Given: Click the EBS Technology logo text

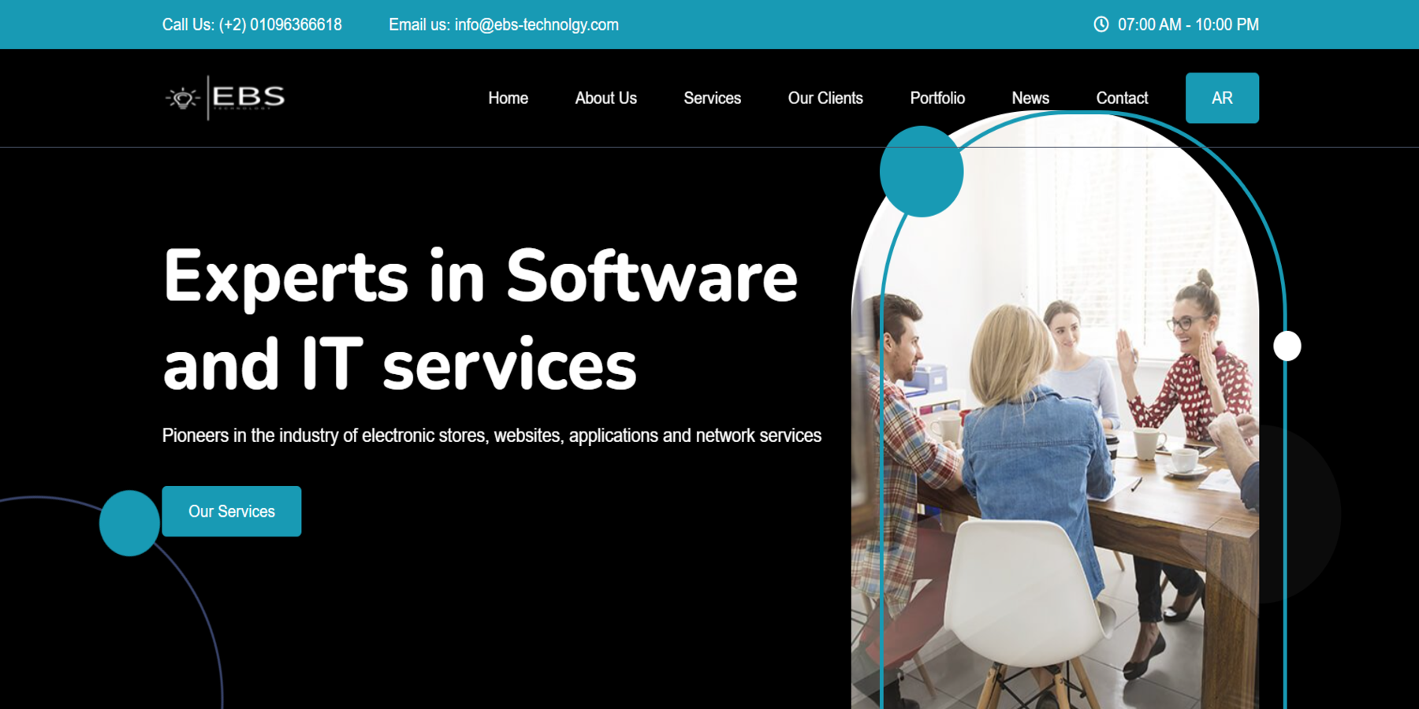Looking at the screenshot, I should tap(248, 97).
